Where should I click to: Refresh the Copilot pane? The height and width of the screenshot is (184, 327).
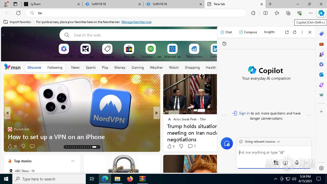point(295,32)
